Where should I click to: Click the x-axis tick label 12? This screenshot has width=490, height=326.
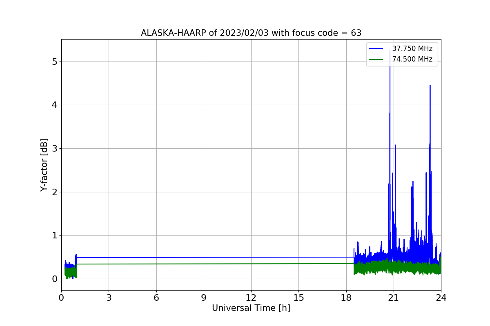[x=251, y=297]
